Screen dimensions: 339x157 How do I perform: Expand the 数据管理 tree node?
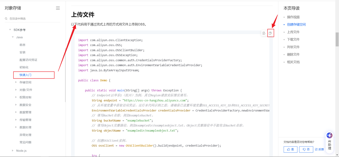click(x=16, y=112)
